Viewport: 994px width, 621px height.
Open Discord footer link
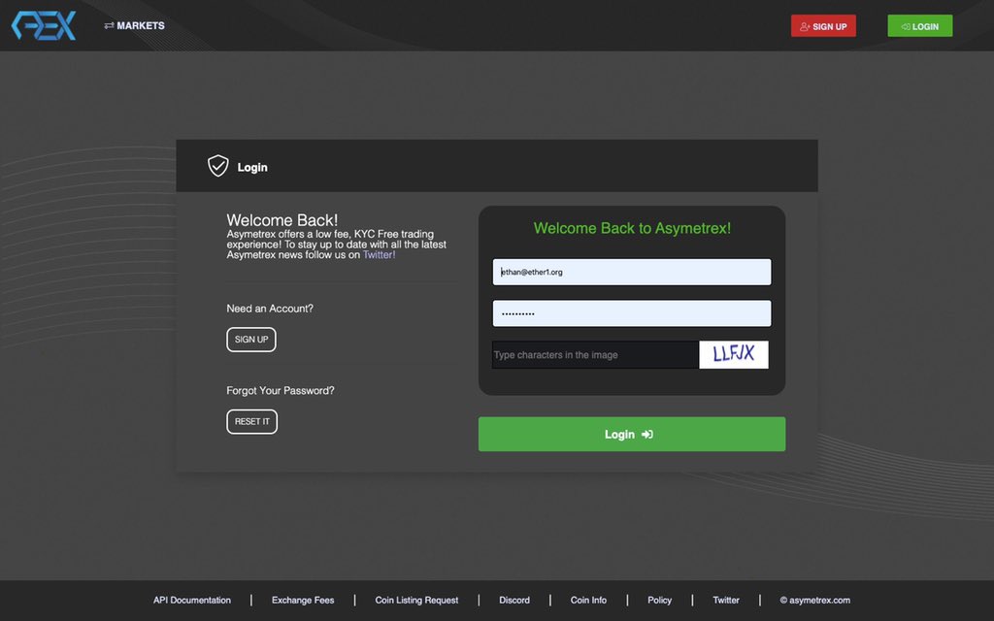click(514, 600)
